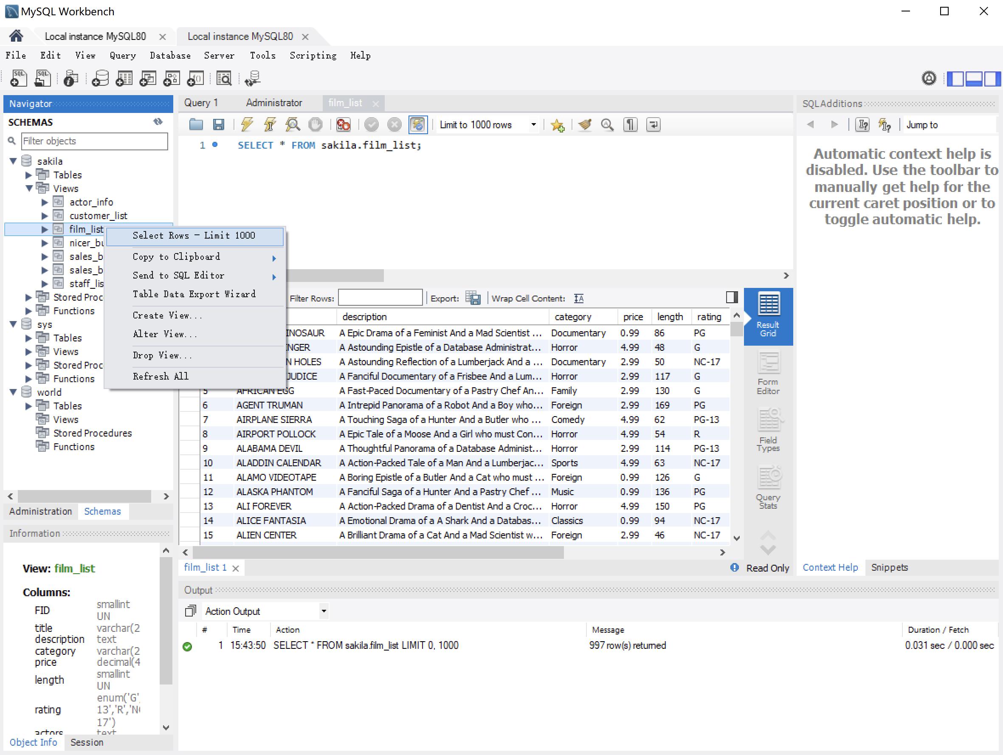This screenshot has height=755, width=1003.
Task: Switch to Session info tab
Action: coord(87,742)
